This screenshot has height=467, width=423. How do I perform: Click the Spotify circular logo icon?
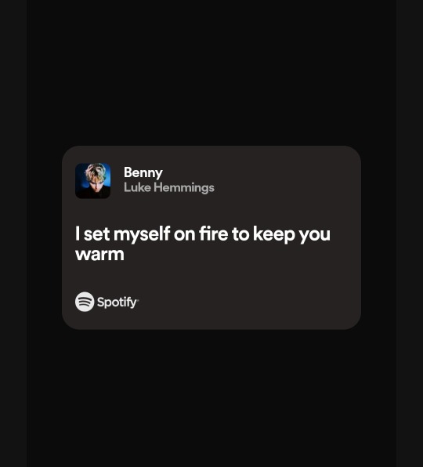pos(85,302)
